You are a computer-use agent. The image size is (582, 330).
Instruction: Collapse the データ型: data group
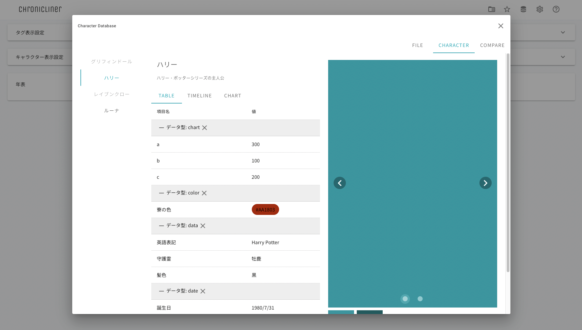click(x=162, y=226)
